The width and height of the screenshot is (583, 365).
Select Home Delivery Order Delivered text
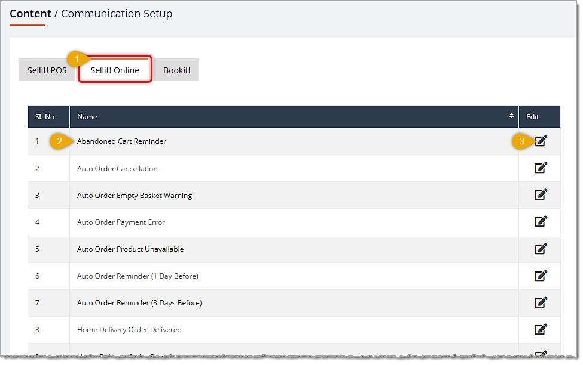(x=129, y=330)
